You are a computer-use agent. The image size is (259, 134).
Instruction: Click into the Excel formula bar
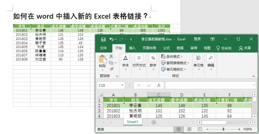[209, 85]
